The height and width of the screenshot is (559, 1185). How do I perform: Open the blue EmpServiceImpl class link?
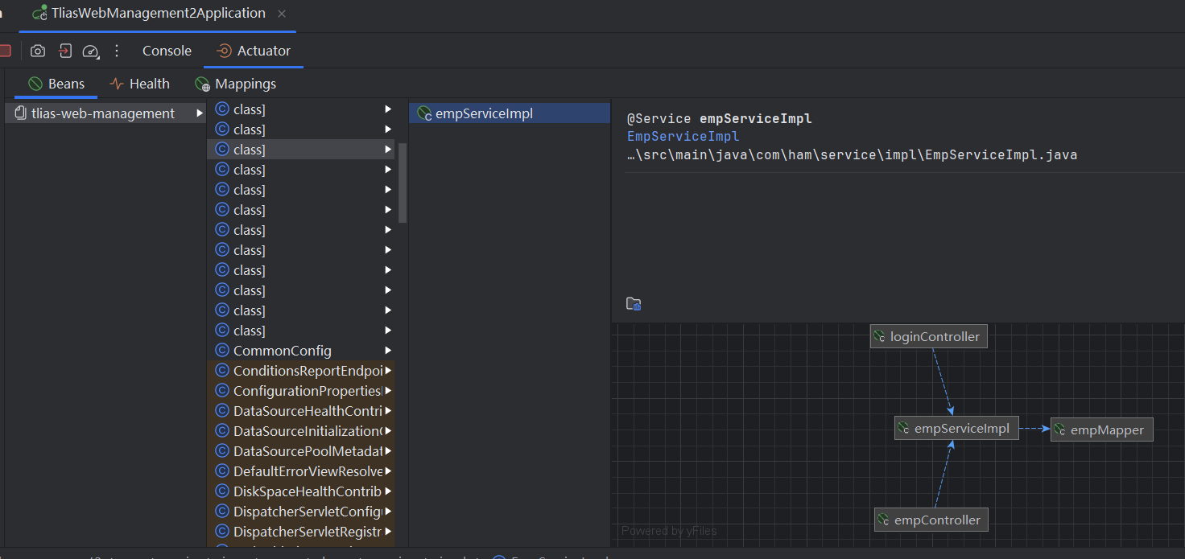coord(683,137)
